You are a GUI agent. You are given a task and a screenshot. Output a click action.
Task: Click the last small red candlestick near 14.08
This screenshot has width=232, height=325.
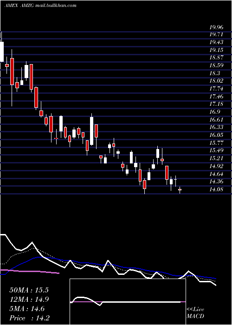click(180, 189)
